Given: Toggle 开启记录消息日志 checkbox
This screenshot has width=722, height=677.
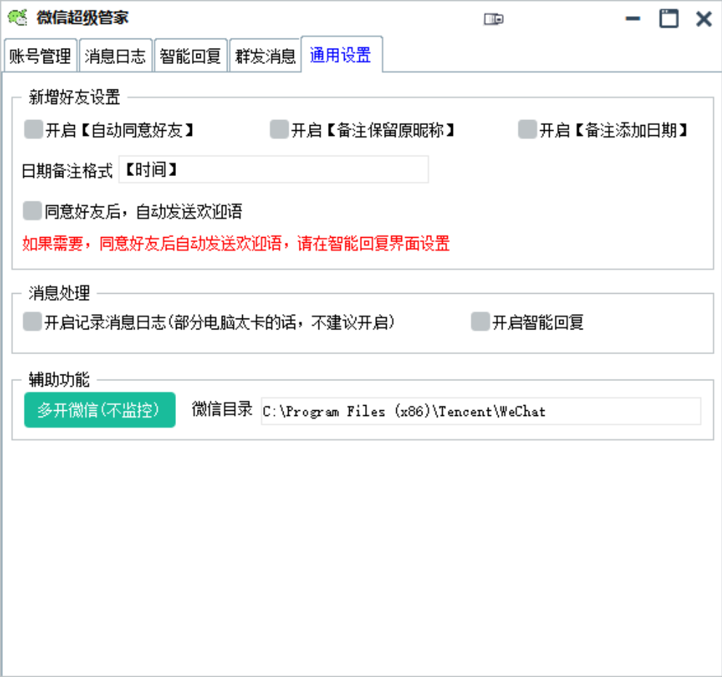Looking at the screenshot, I should [32, 321].
